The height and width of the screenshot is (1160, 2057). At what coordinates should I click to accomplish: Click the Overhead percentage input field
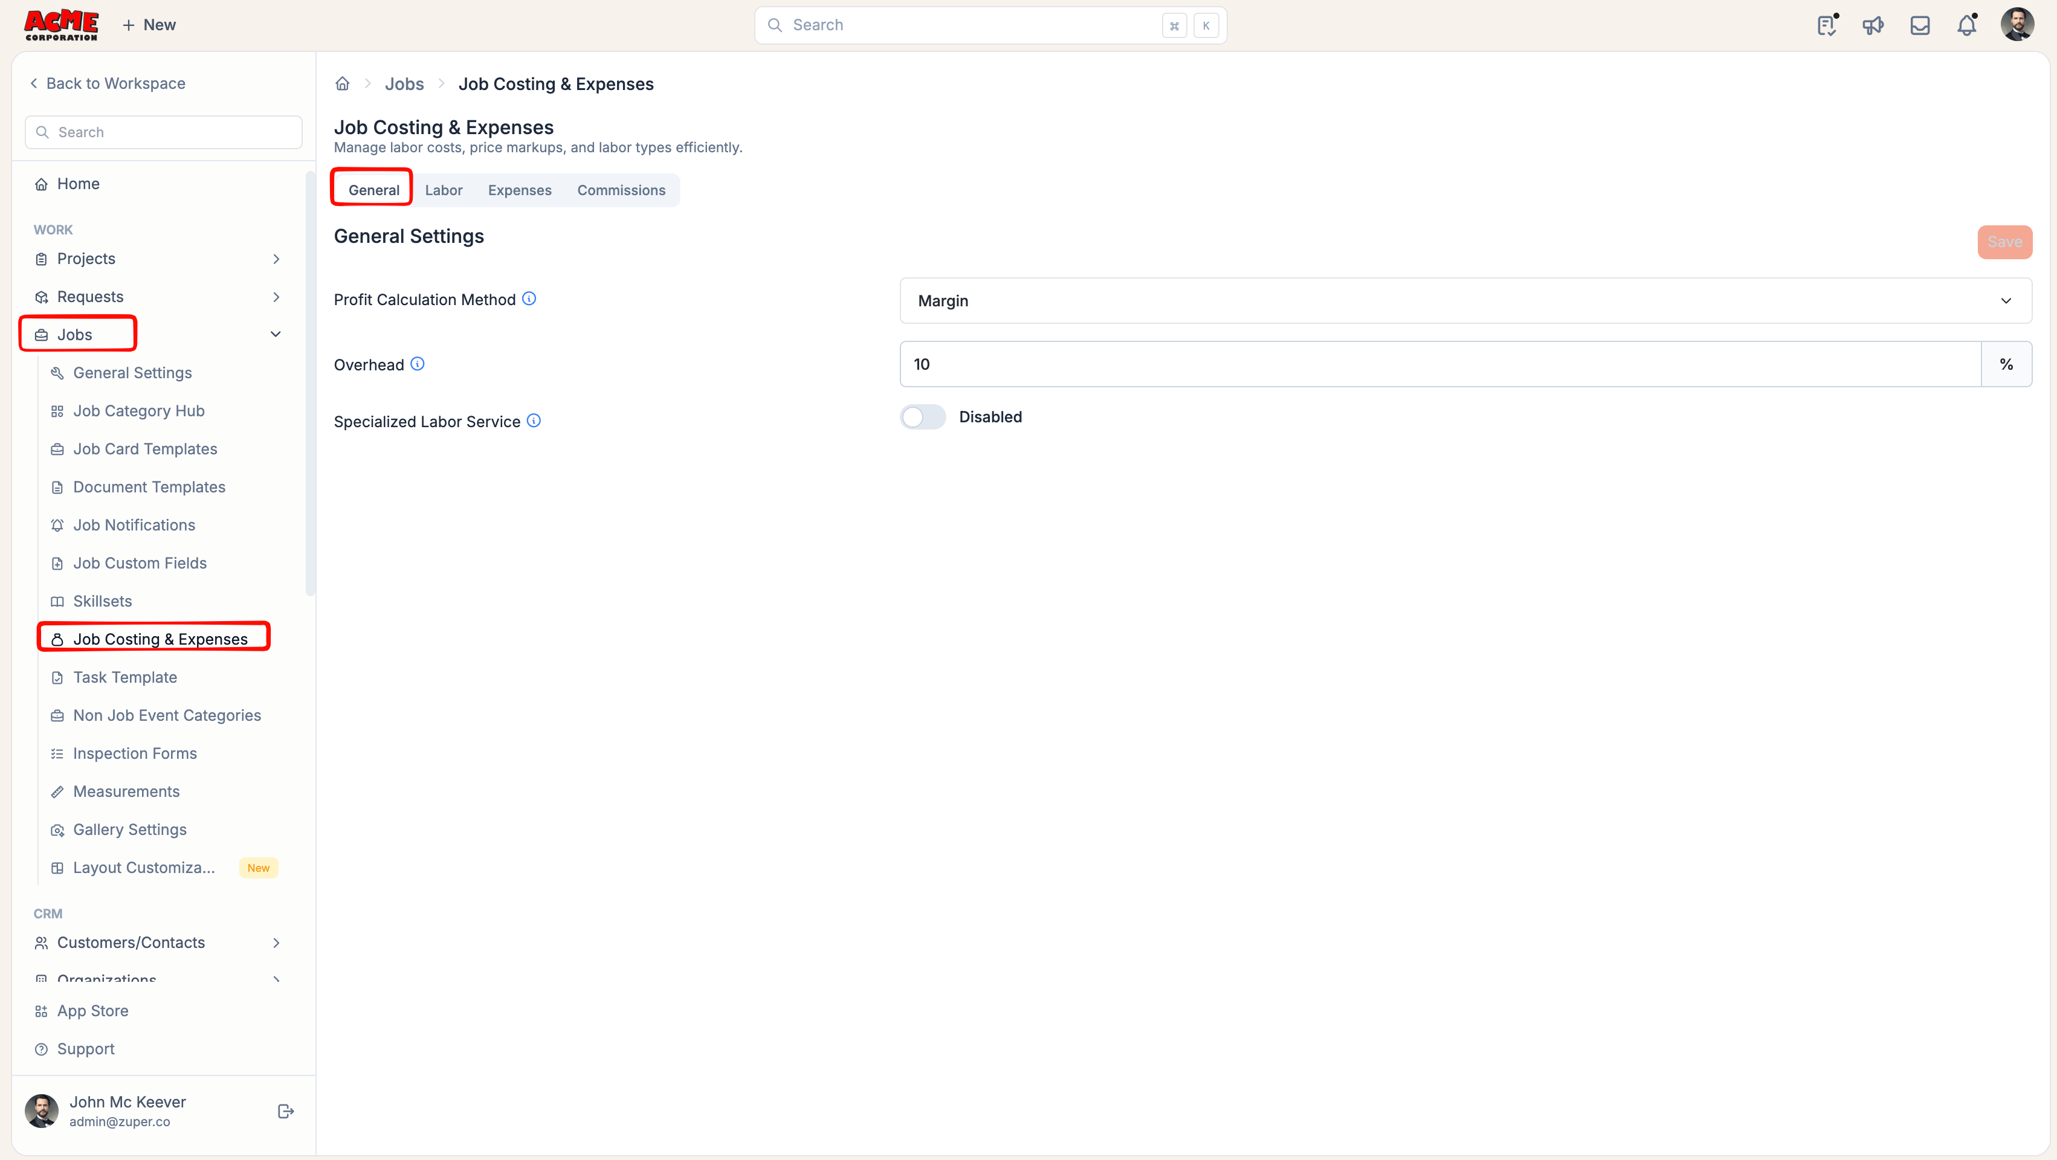click(1441, 364)
